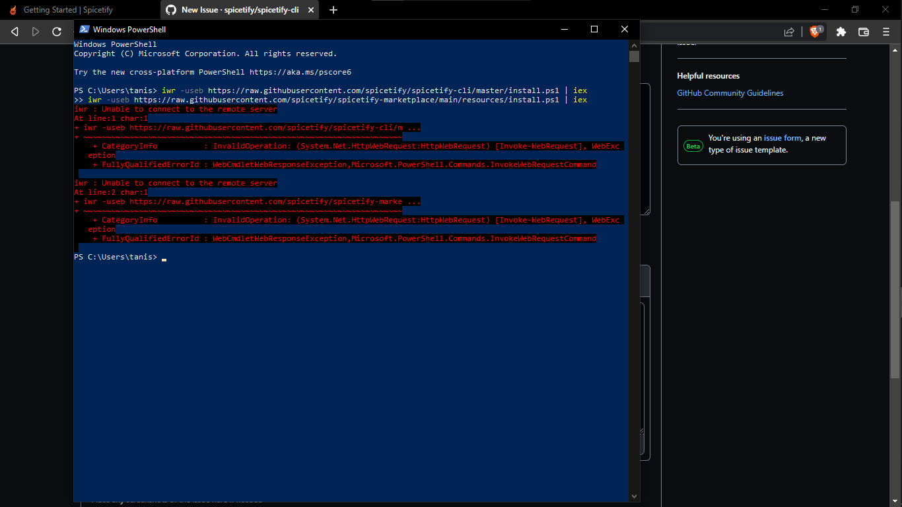This screenshot has width=902, height=507.
Task: Close the New Issue tab
Action: (x=310, y=10)
